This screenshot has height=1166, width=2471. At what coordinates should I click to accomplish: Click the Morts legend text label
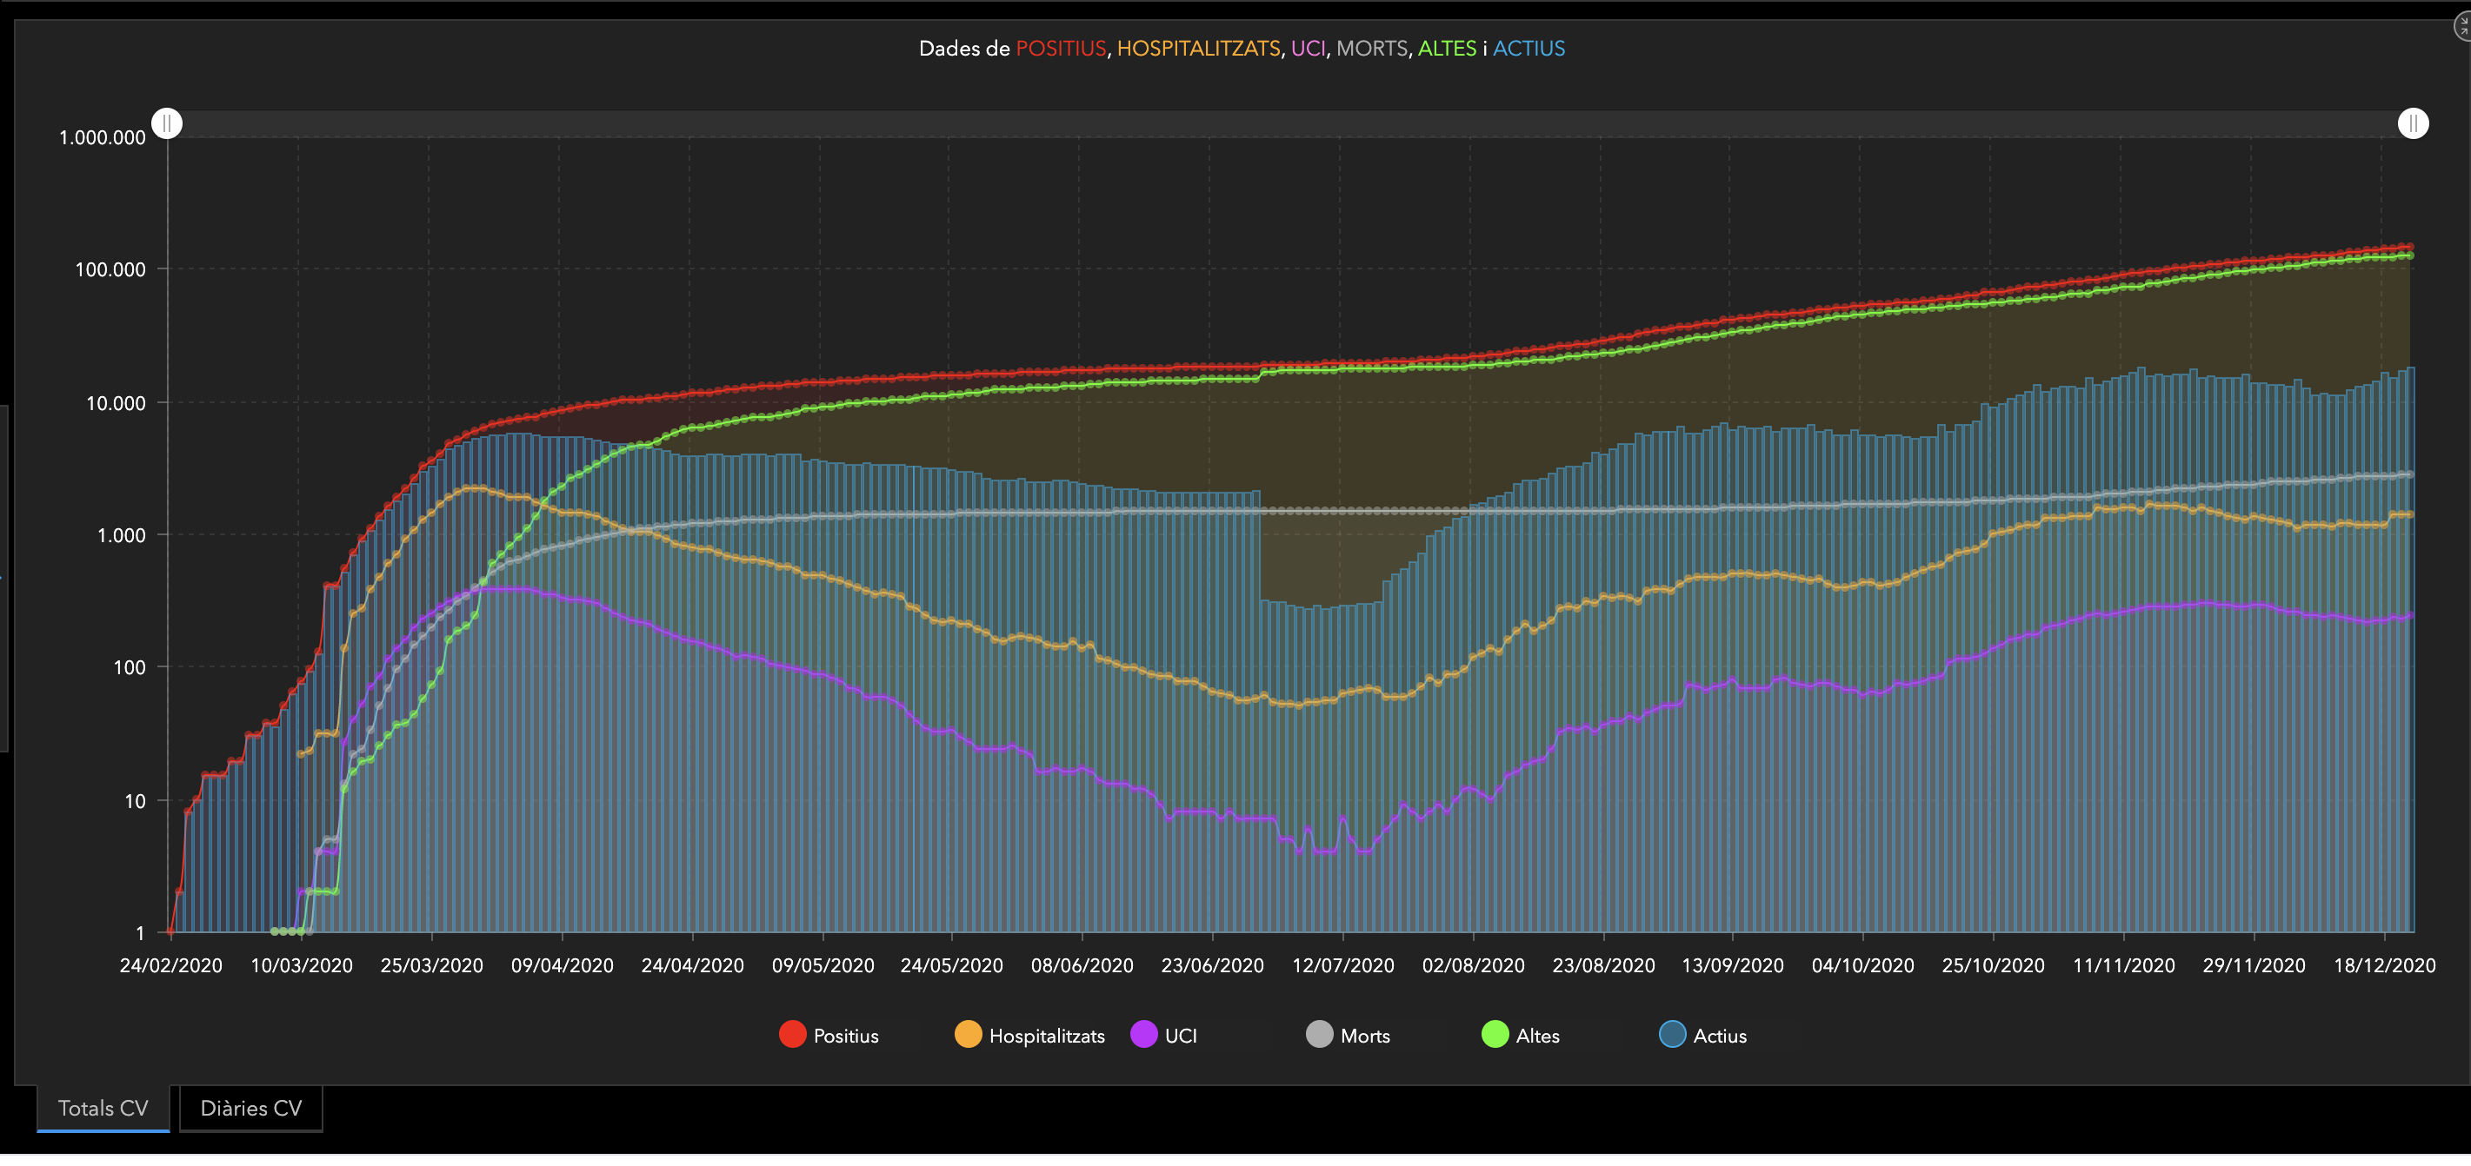pos(1364,1036)
